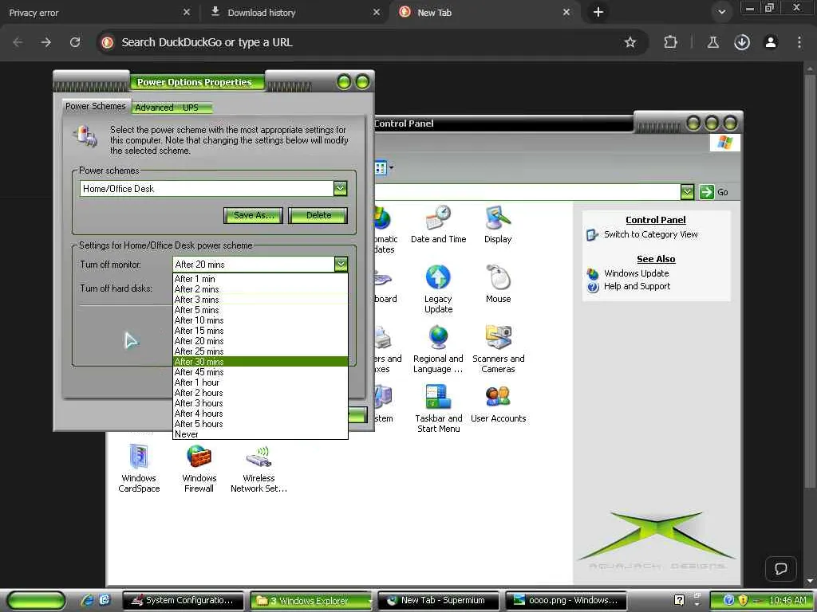Expand Control Panel address bar dropdown
The image size is (817, 612).
coord(687,192)
